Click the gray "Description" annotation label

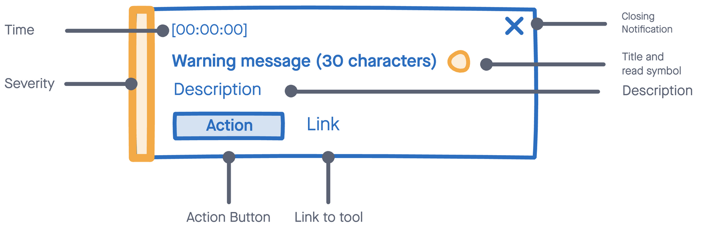click(x=657, y=91)
